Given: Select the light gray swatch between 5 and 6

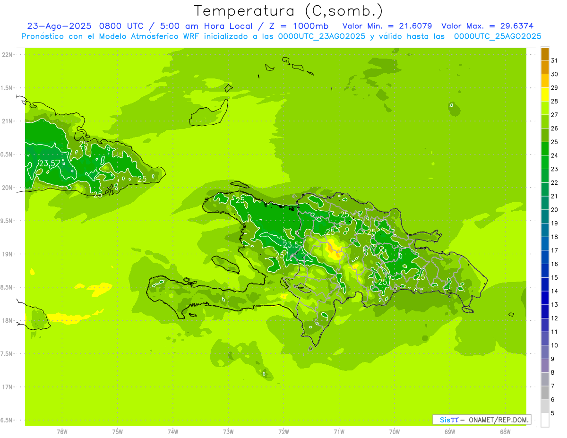Looking at the screenshot, I should pyautogui.click(x=545, y=406).
